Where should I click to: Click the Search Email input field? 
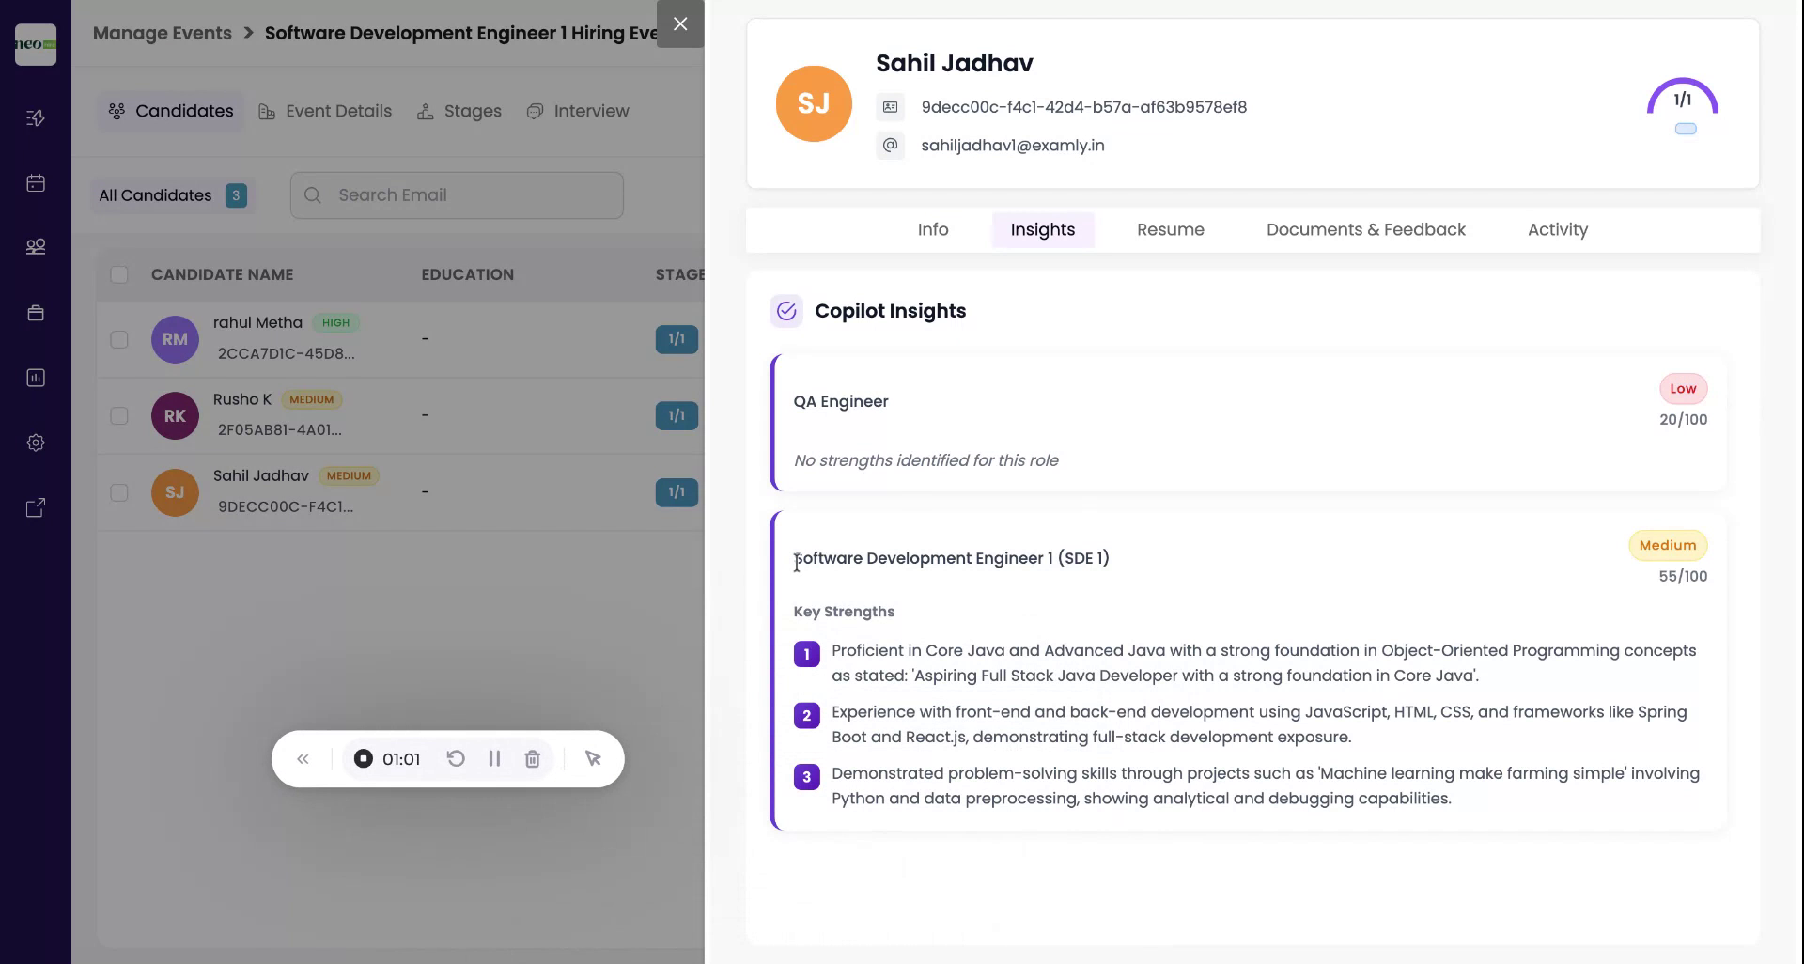tap(456, 194)
